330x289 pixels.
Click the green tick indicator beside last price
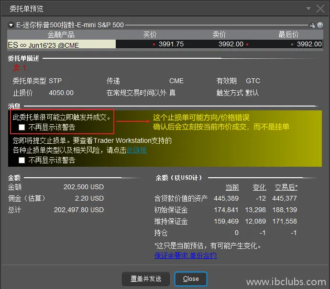292,44
